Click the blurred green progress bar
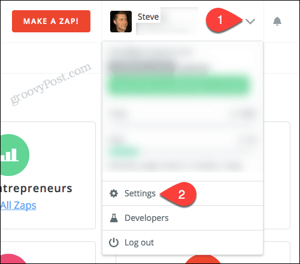Viewport: 300px width, 264px height. pos(178,85)
